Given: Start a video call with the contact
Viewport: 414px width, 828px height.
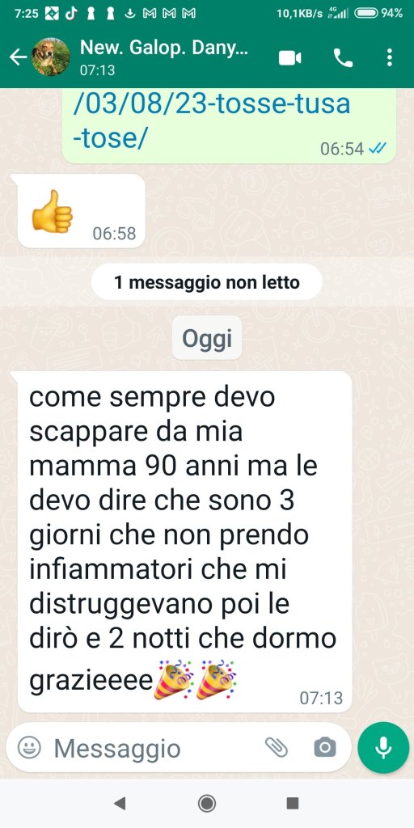Looking at the screenshot, I should (290, 57).
